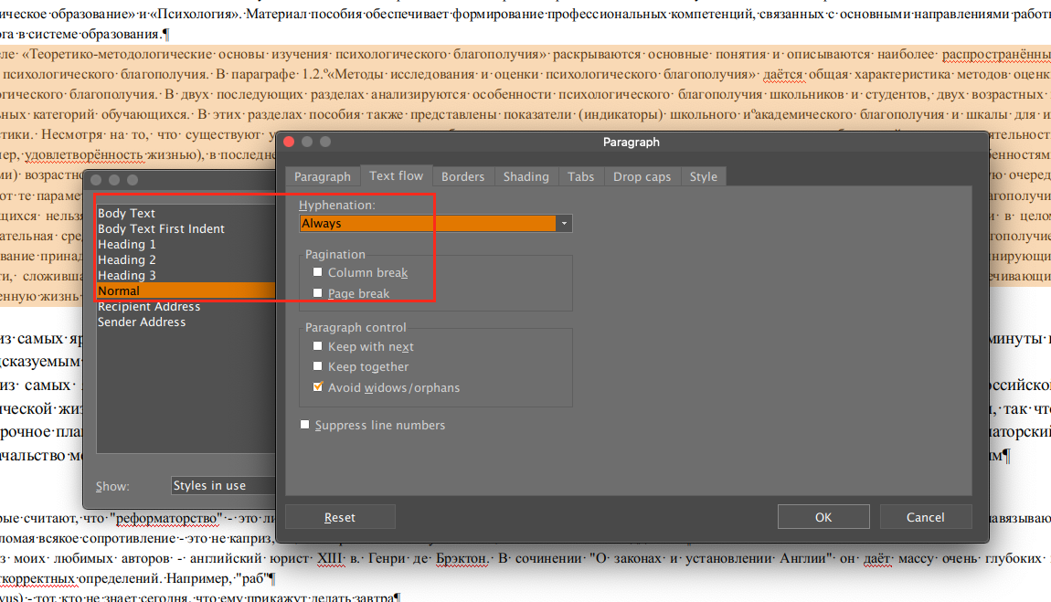The height and width of the screenshot is (602, 1051).
Task: Click the Reset button
Action: pos(340,517)
